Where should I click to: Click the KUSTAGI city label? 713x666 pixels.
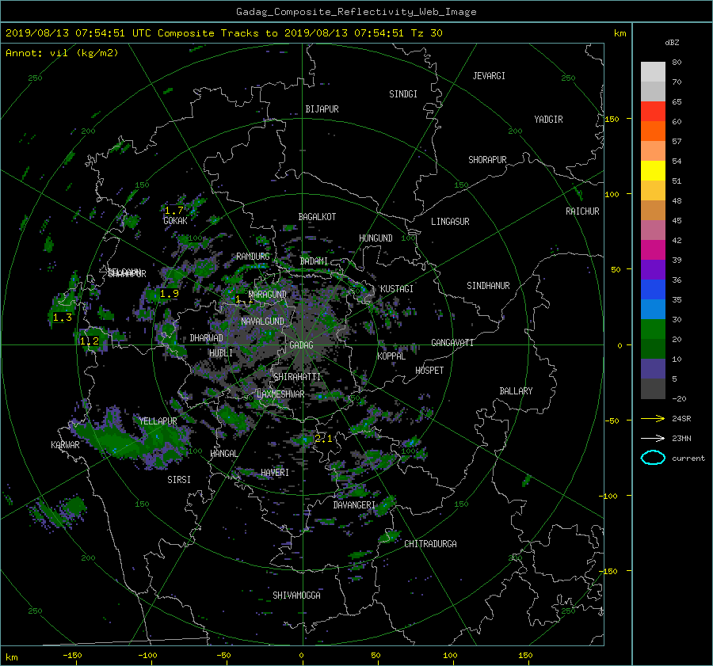(397, 289)
